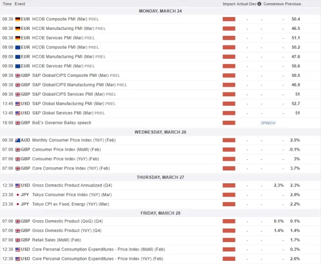Click Australian flag for Monthly Consumer Price Index
Screen dimensions: 321x264
pyautogui.click(x=18, y=140)
